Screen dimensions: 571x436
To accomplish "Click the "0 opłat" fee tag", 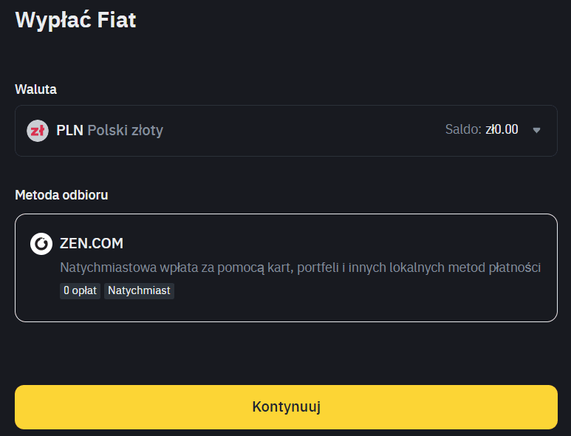I will click(x=81, y=290).
